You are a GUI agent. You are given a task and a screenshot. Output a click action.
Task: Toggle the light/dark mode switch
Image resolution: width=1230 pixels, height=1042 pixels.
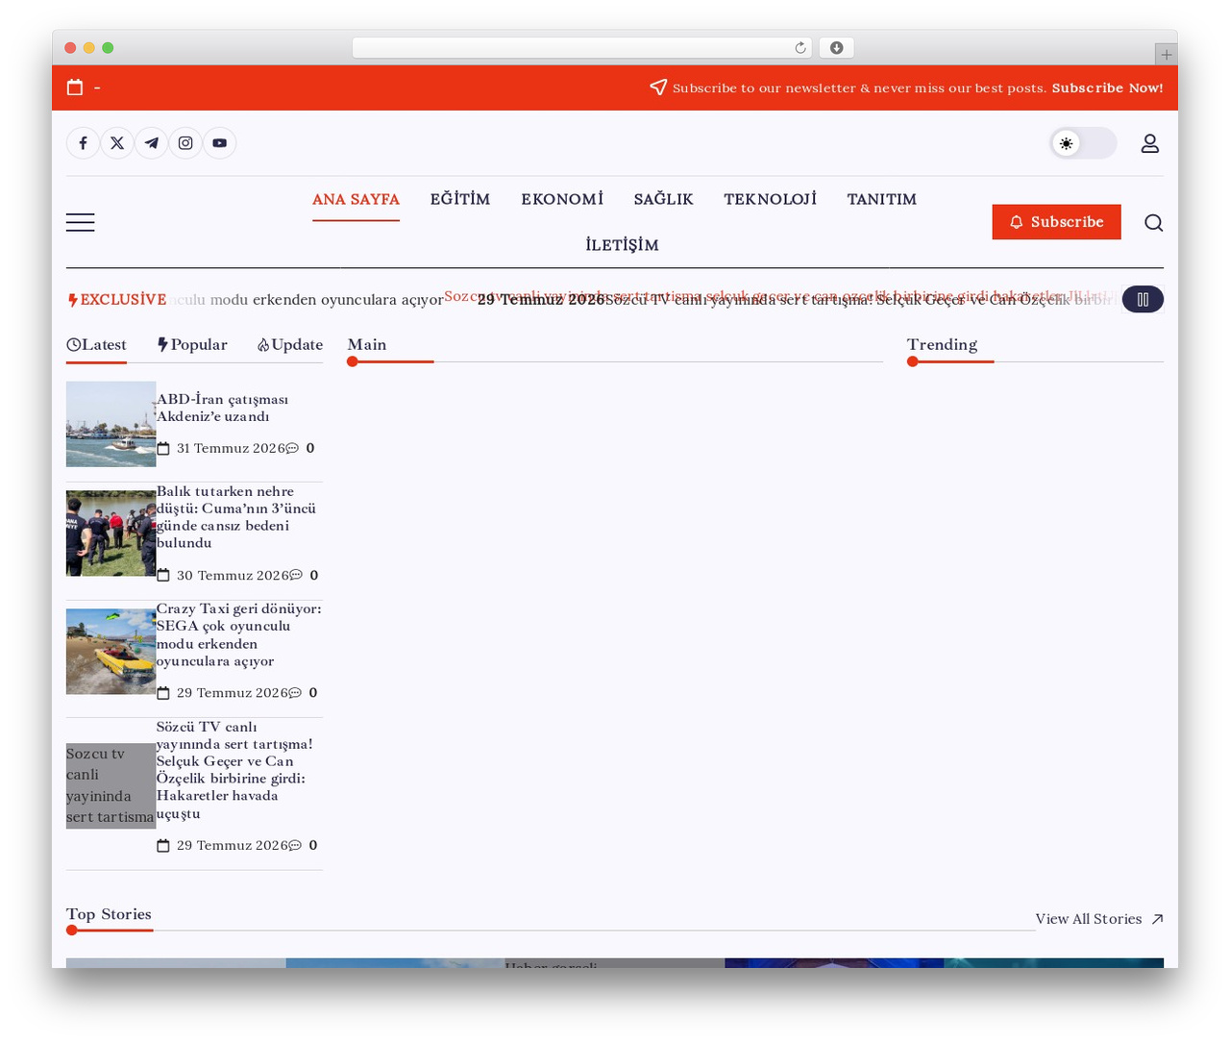pyautogui.click(x=1083, y=143)
